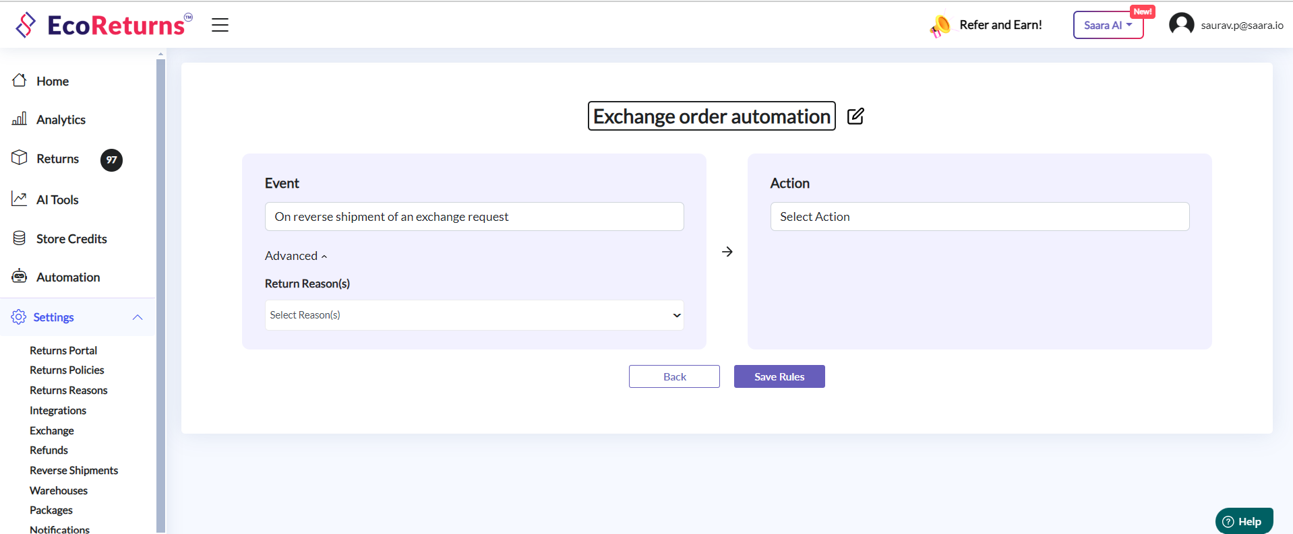Open the Select Action dropdown
Image resolution: width=1293 pixels, height=534 pixels.
coord(979,217)
